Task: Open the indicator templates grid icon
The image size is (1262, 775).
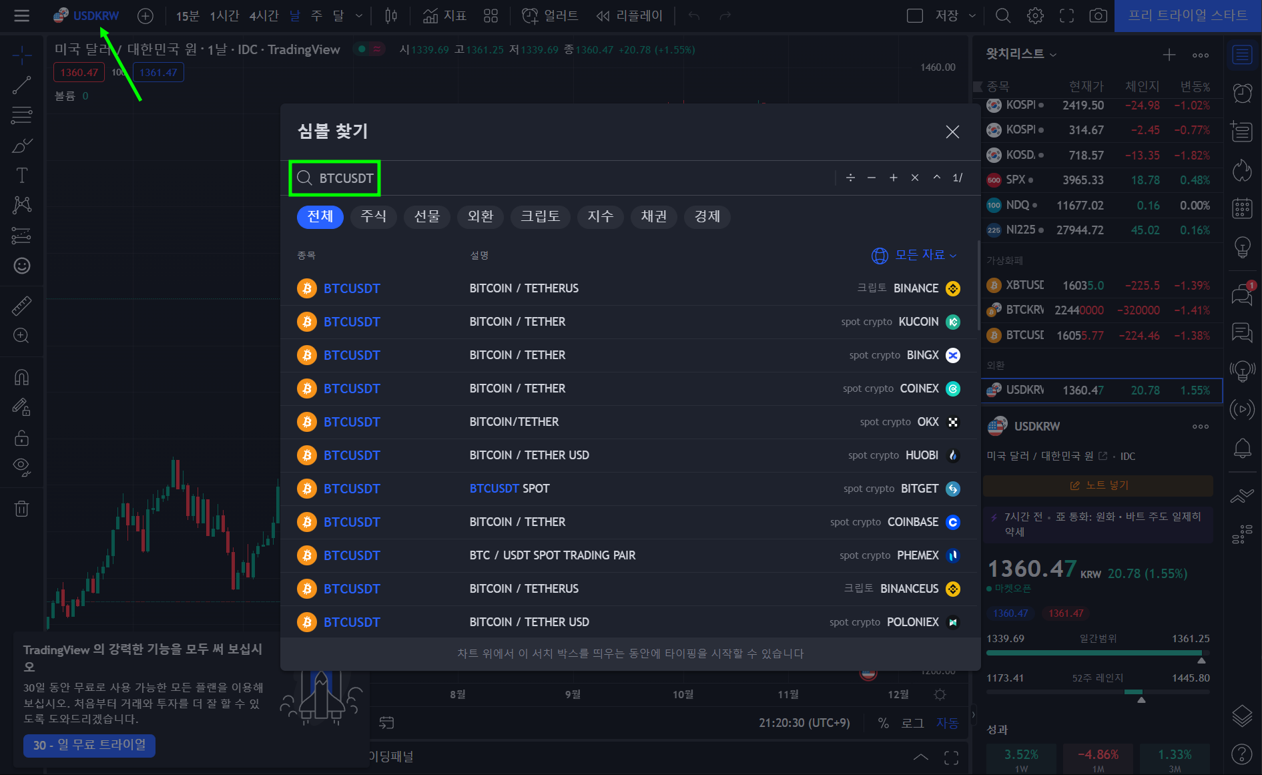Action: click(491, 15)
